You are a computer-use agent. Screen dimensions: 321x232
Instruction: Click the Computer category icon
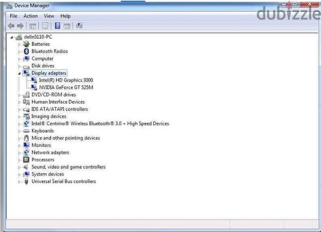(26, 58)
